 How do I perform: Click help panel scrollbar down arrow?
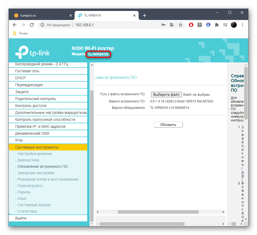pos(246,219)
